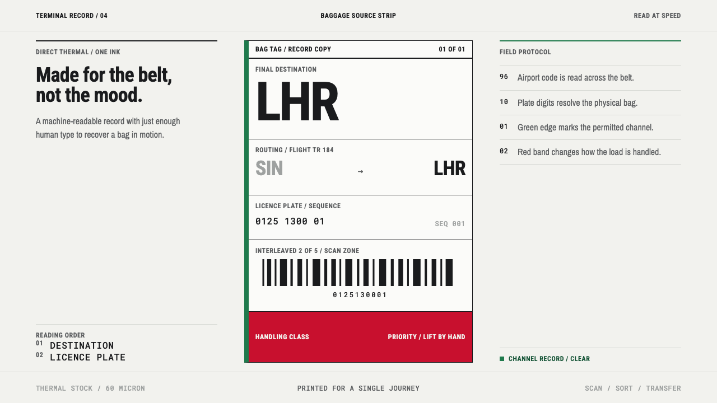
Task: Click the "HANDLING CLASS" label
Action: pos(282,337)
